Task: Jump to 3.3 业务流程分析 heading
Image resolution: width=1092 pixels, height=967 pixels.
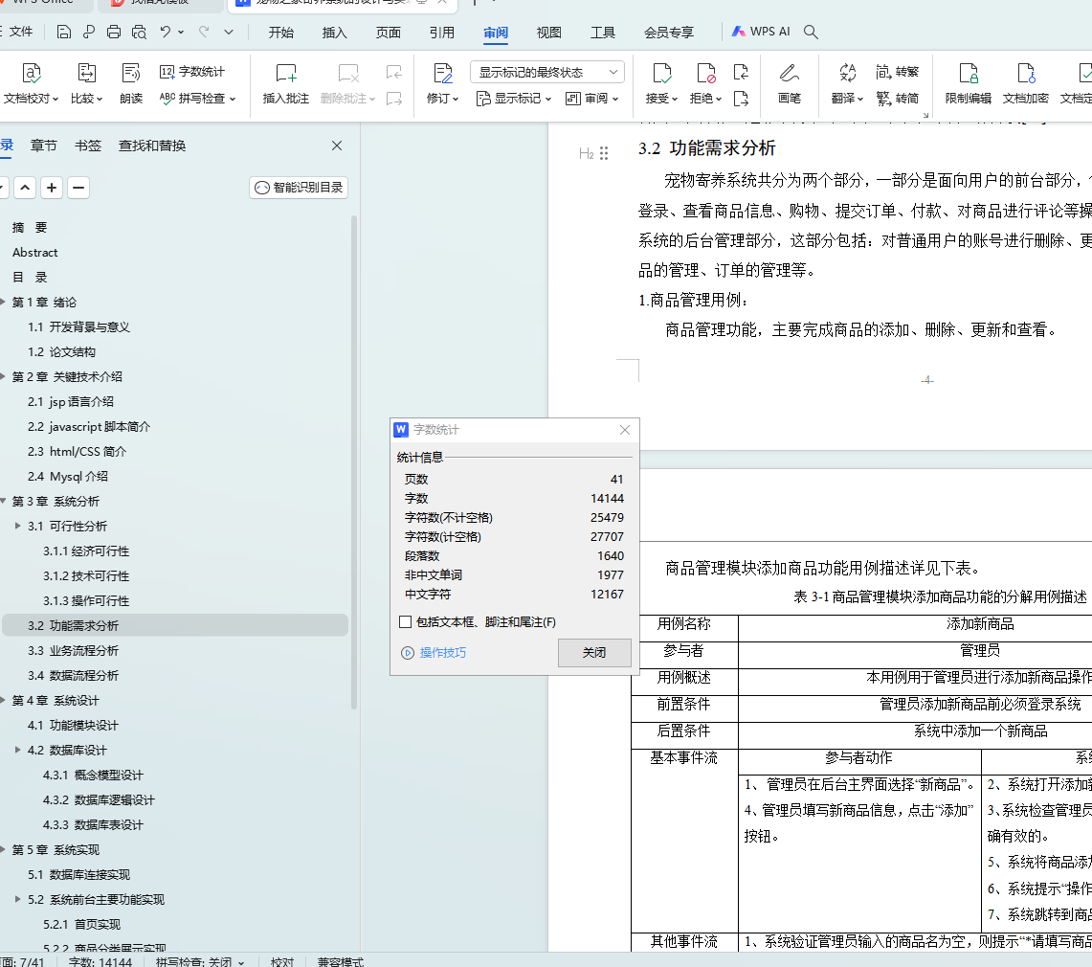Action: (73, 651)
